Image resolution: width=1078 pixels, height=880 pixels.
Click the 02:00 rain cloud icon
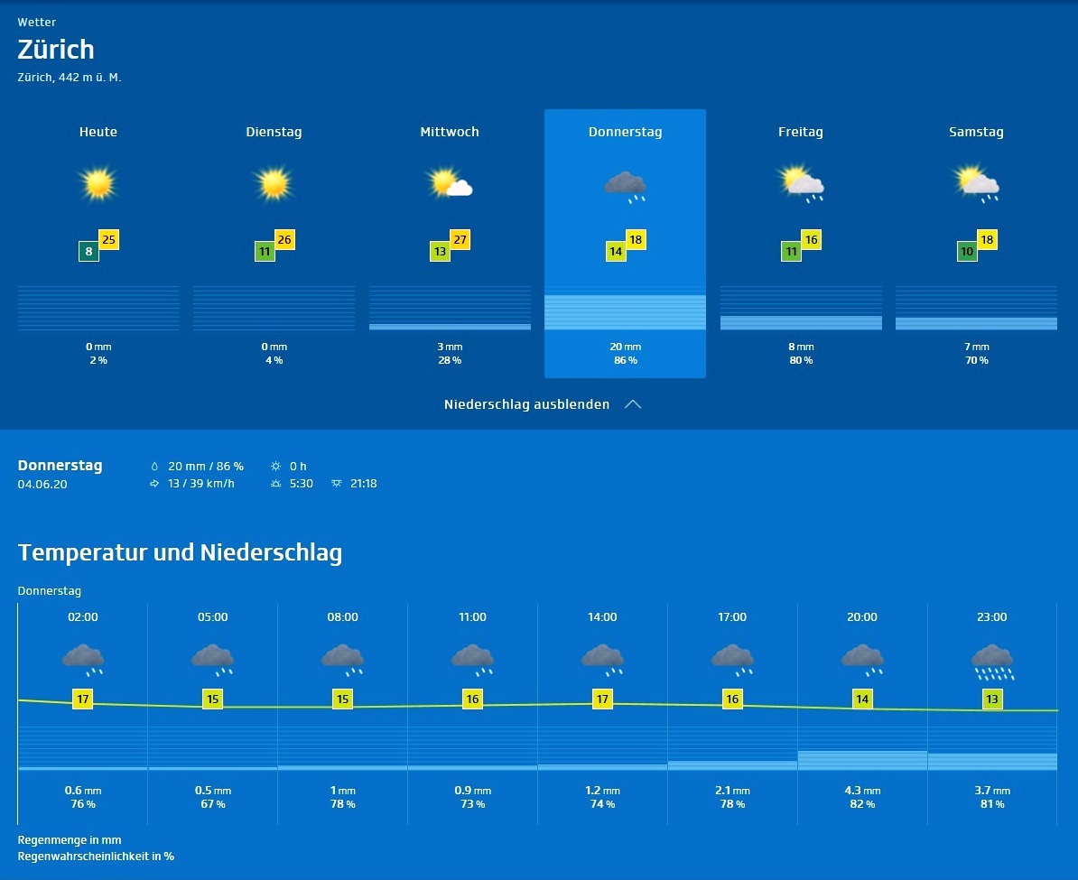[x=83, y=660]
